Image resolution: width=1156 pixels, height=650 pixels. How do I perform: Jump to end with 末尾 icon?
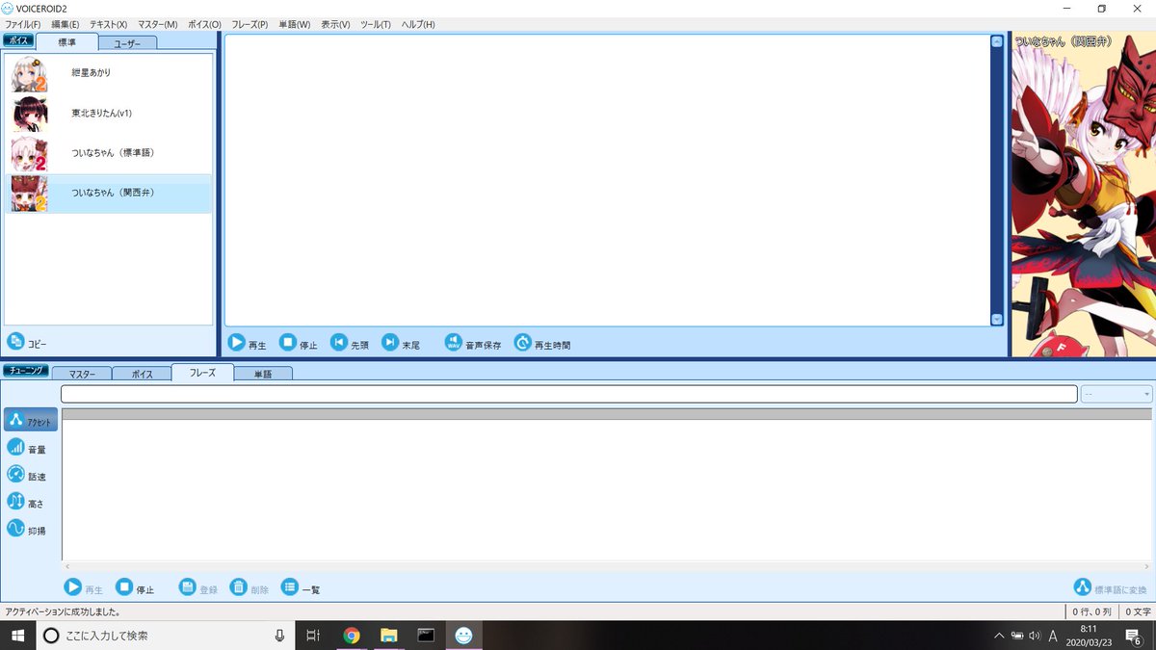390,342
